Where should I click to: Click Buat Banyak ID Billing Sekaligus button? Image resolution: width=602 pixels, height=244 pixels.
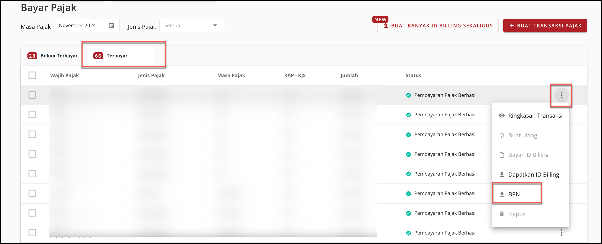pyautogui.click(x=438, y=26)
